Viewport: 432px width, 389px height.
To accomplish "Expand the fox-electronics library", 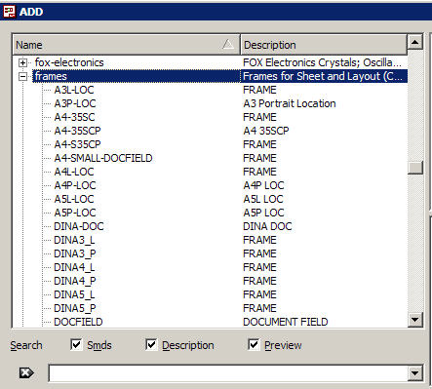I will point(22,62).
